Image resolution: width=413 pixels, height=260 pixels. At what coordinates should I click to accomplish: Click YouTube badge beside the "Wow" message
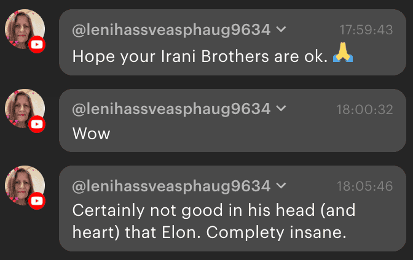(37, 124)
